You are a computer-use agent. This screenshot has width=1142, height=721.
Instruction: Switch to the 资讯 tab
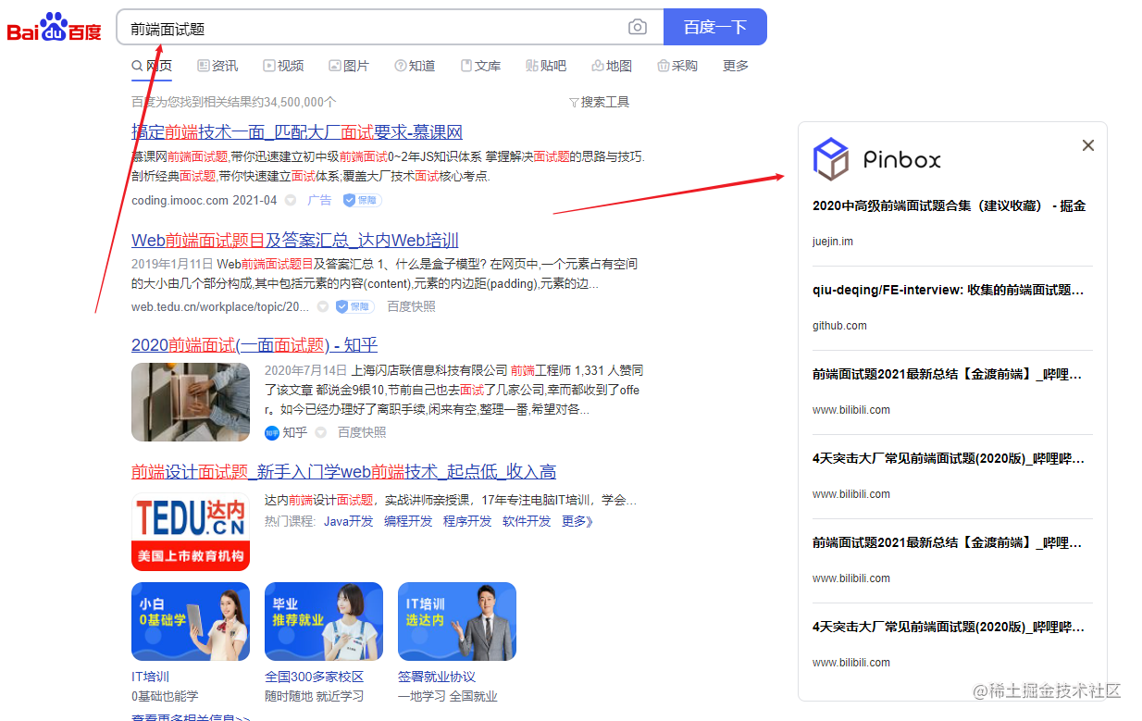[217, 66]
